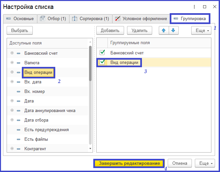This screenshot has height=172, width=220.
Task: Maximize the Настройка списка window
Action: tap(204, 7)
